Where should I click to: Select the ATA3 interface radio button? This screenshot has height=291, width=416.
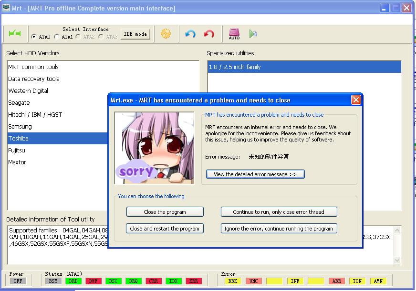tap(101, 37)
